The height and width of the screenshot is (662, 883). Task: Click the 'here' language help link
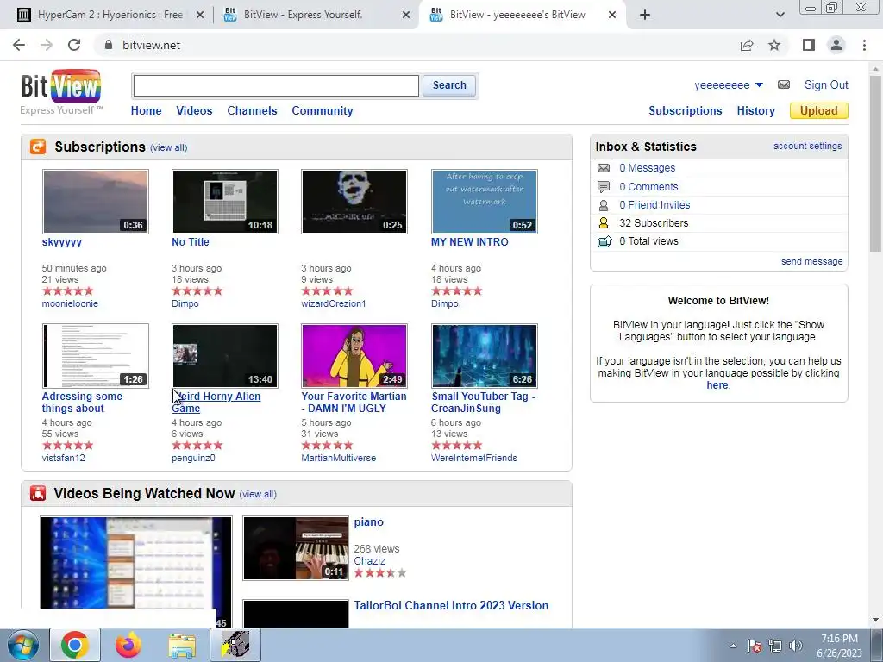[x=717, y=385]
